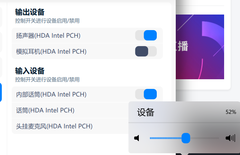The width and height of the screenshot is (240, 155).
Task: Enable the 模拟耳机 output device switch
Action: [146, 51]
